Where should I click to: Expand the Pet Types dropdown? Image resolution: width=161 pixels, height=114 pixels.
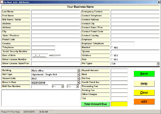pyautogui.click(x=158, y=64)
